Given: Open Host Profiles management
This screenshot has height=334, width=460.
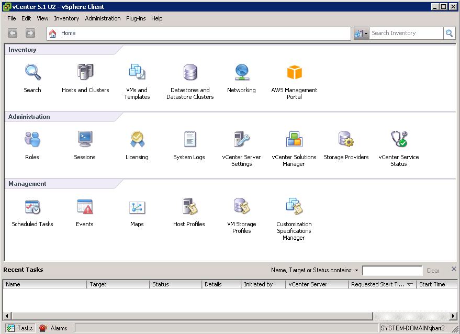Looking at the screenshot, I should pyautogui.click(x=189, y=206).
